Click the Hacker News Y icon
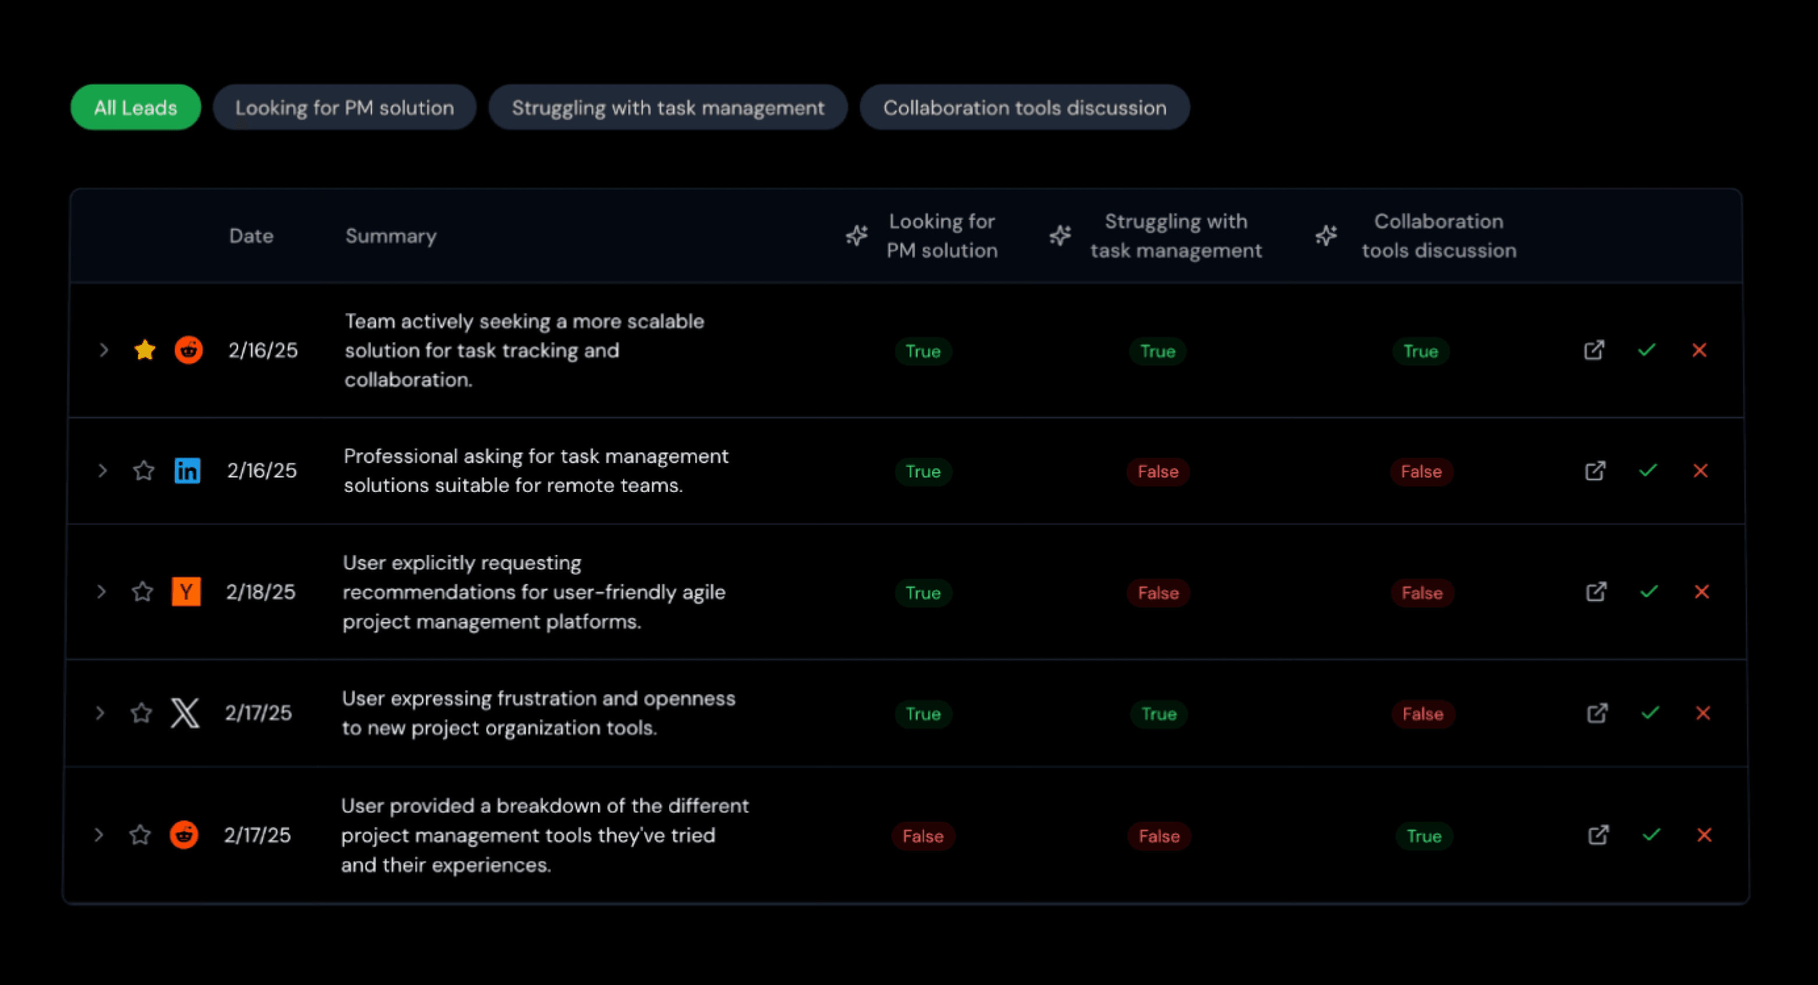This screenshot has height=985, width=1818. [187, 591]
